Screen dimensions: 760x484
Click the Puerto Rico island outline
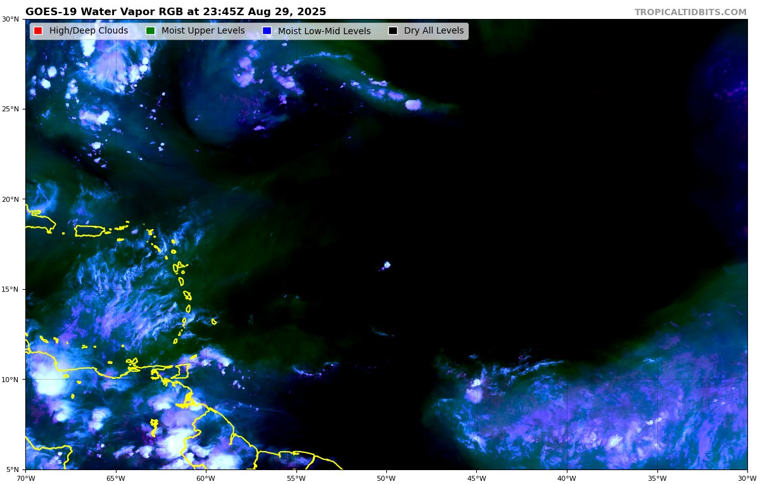(x=89, y=231)
